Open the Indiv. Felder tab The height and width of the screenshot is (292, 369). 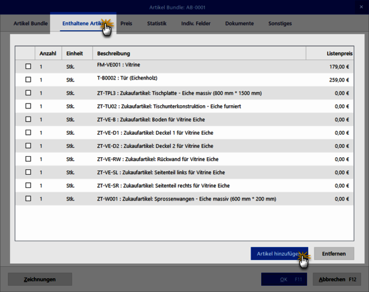coord(196,24)
